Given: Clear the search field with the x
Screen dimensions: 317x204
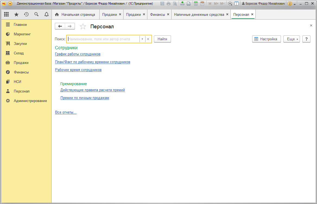Looking at the screenshot, I should [148, 39].
